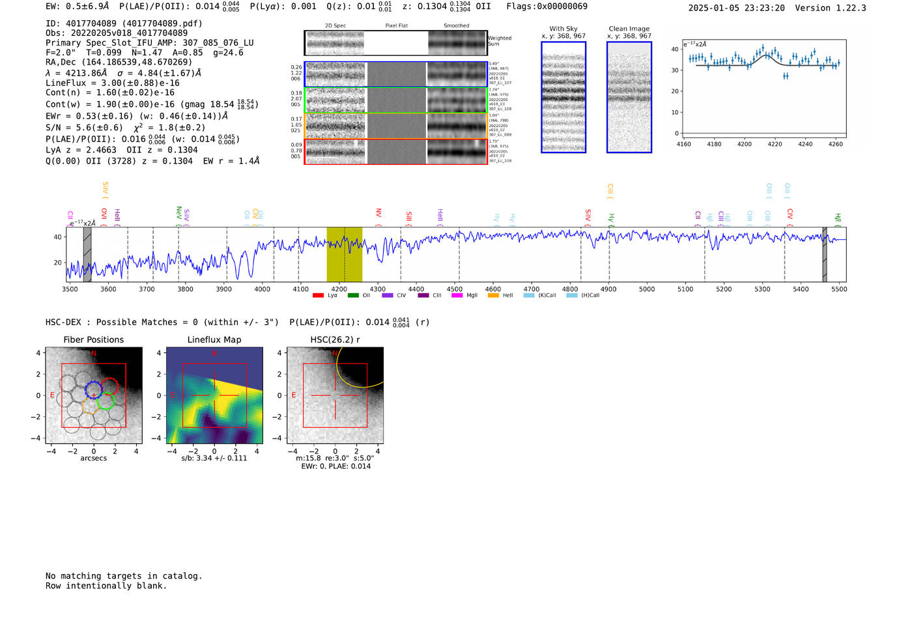Click the green OII legend swatch
Image resolution: width=912 pixels, height=621 pixels.
click(353, 296)
